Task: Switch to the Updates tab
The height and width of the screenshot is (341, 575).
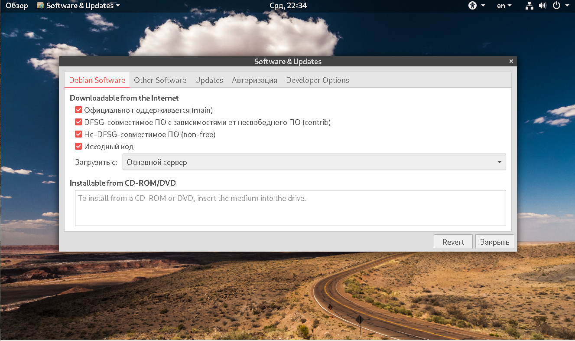Action: (209, 80)
